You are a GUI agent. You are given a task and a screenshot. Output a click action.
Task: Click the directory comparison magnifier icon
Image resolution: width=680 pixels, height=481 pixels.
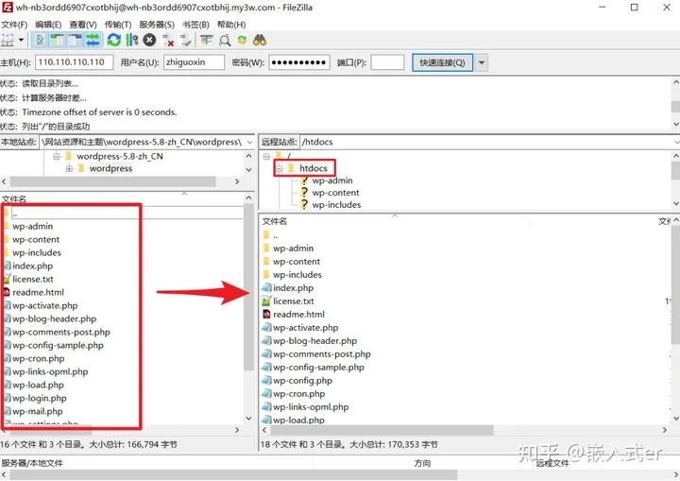(x=225, y=40)
